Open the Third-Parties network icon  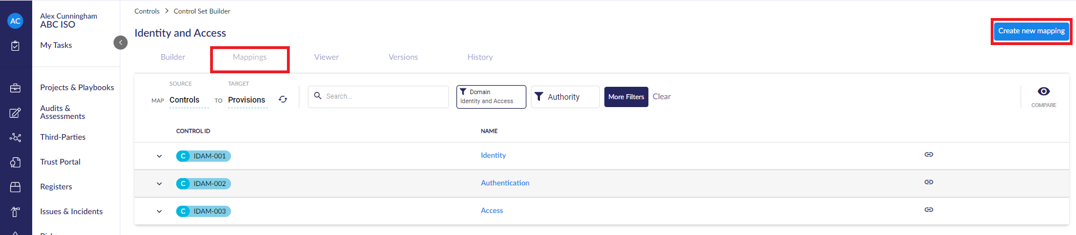[15, 138]
